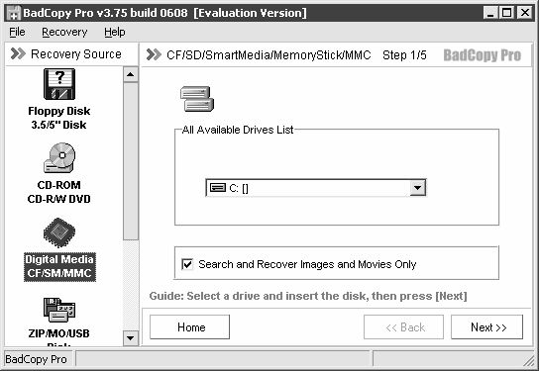This screenshot has width=539, height=371.
Task: Pick the ZIP/MO/USB disk source icon
Action: [59, 310]
